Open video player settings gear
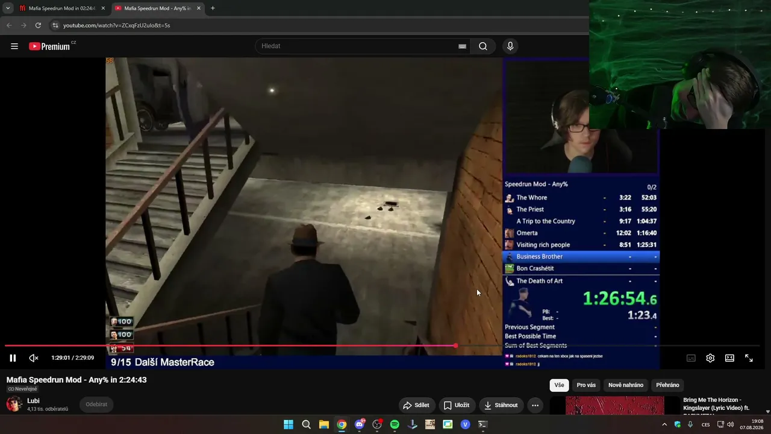Image resolution: width=771 pixels, height=434 pixels. (710, 358)
